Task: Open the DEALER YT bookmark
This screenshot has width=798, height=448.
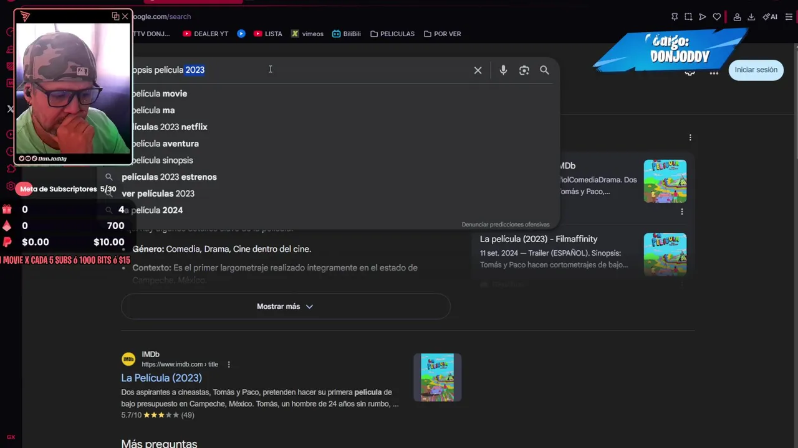Action: [206, 34]
